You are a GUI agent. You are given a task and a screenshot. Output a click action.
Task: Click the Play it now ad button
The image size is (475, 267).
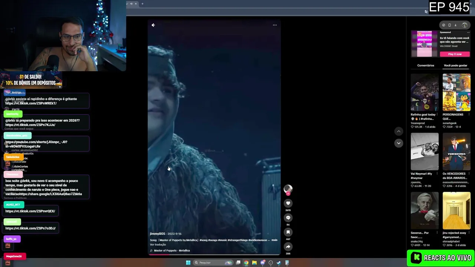[455, 54]
